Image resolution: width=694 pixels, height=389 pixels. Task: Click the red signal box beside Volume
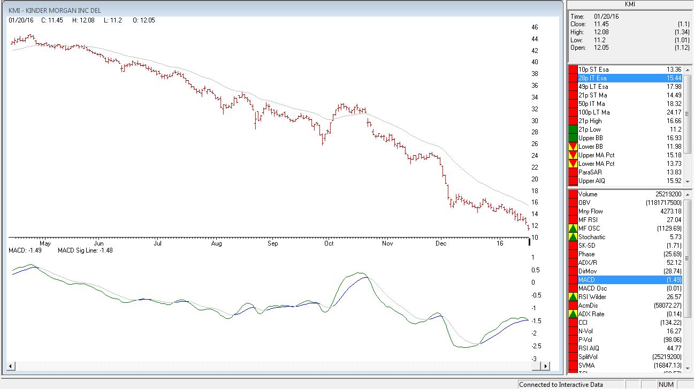tap(573, 194)
